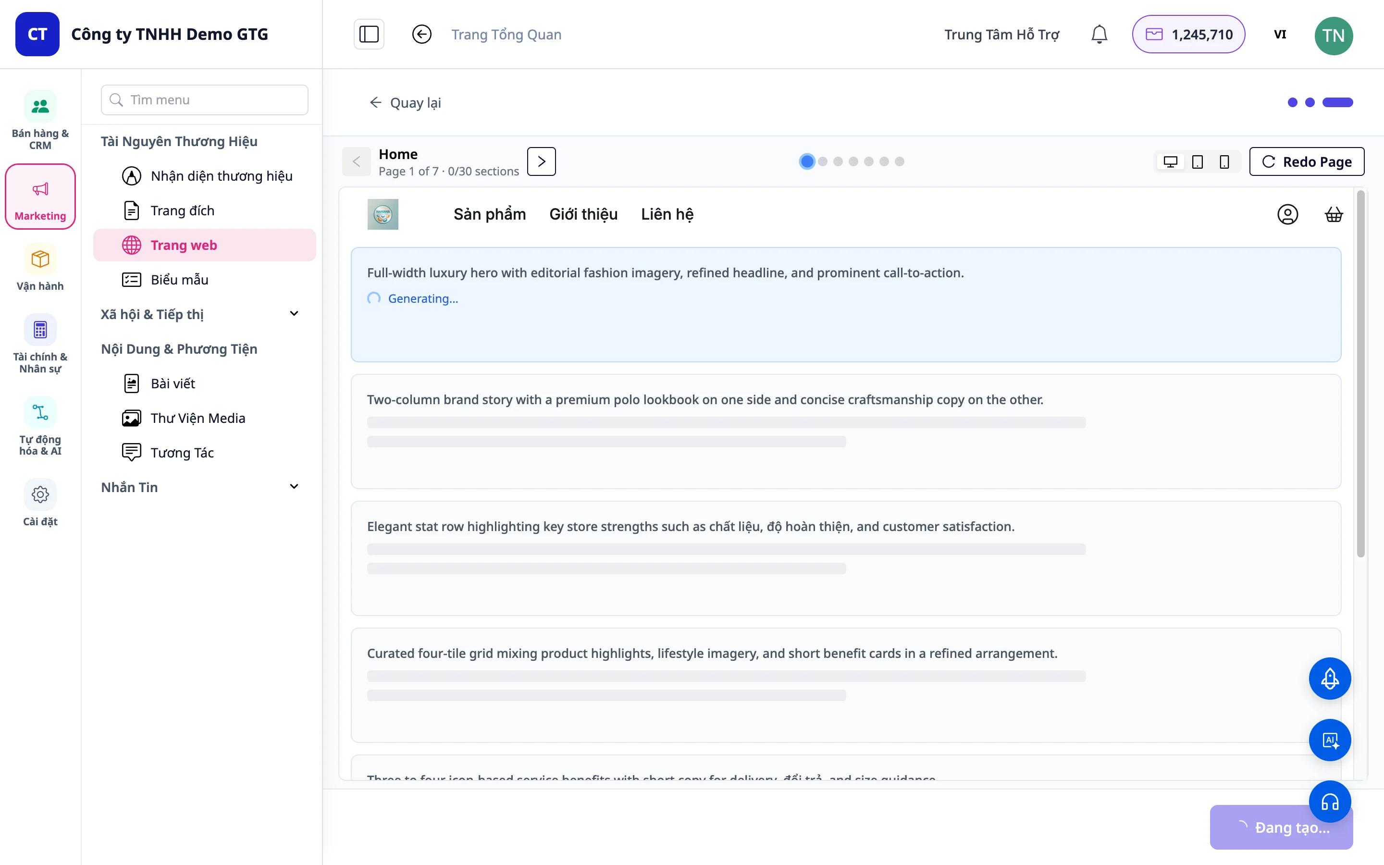Click the first step dot near Quay lại row

1293,102
